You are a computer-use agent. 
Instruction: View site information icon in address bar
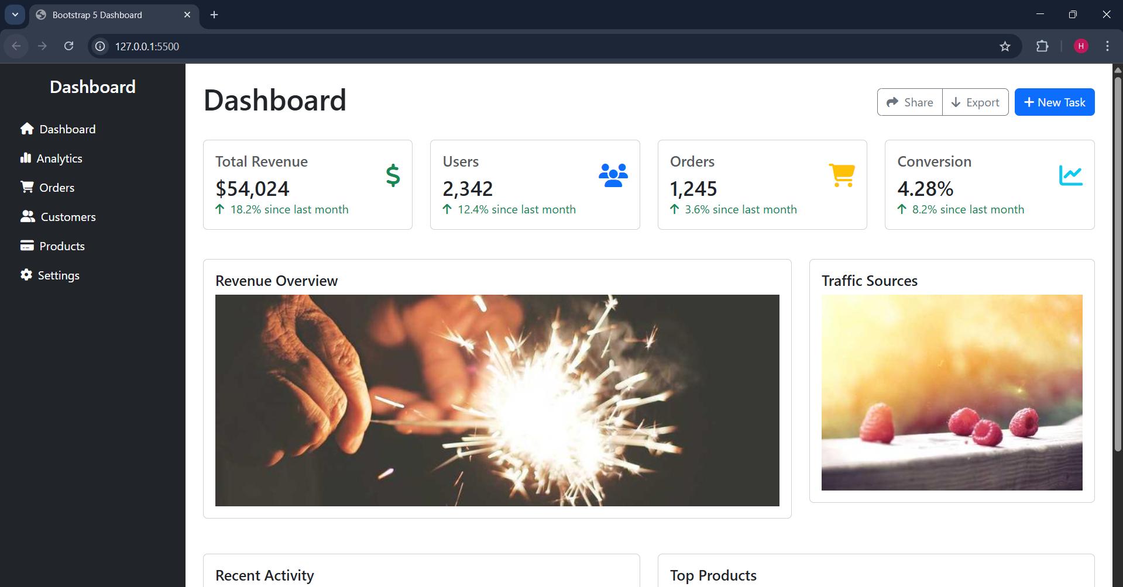tap(101, 46)
